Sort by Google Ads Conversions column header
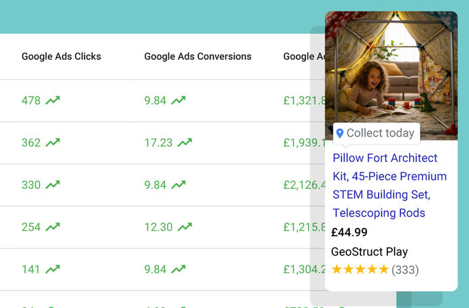Viewport: 469px width, 308px height. click(197, 56)
